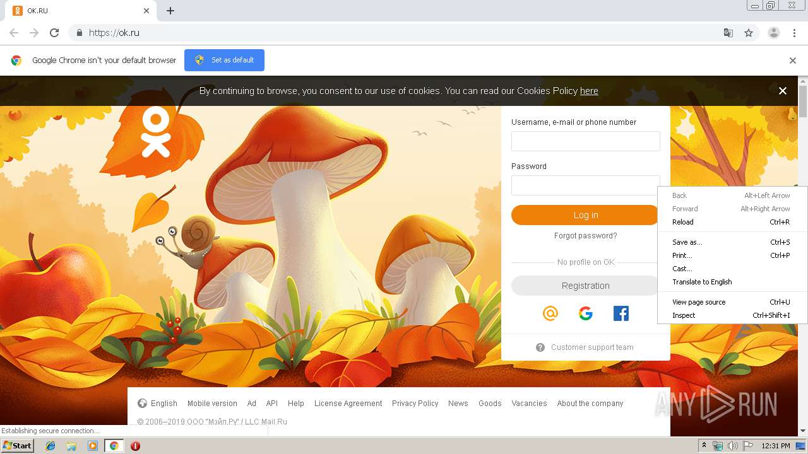Click the Username, e-mail or phone field

586,141
